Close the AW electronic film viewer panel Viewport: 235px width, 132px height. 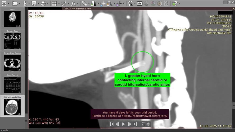coord(233,9)
